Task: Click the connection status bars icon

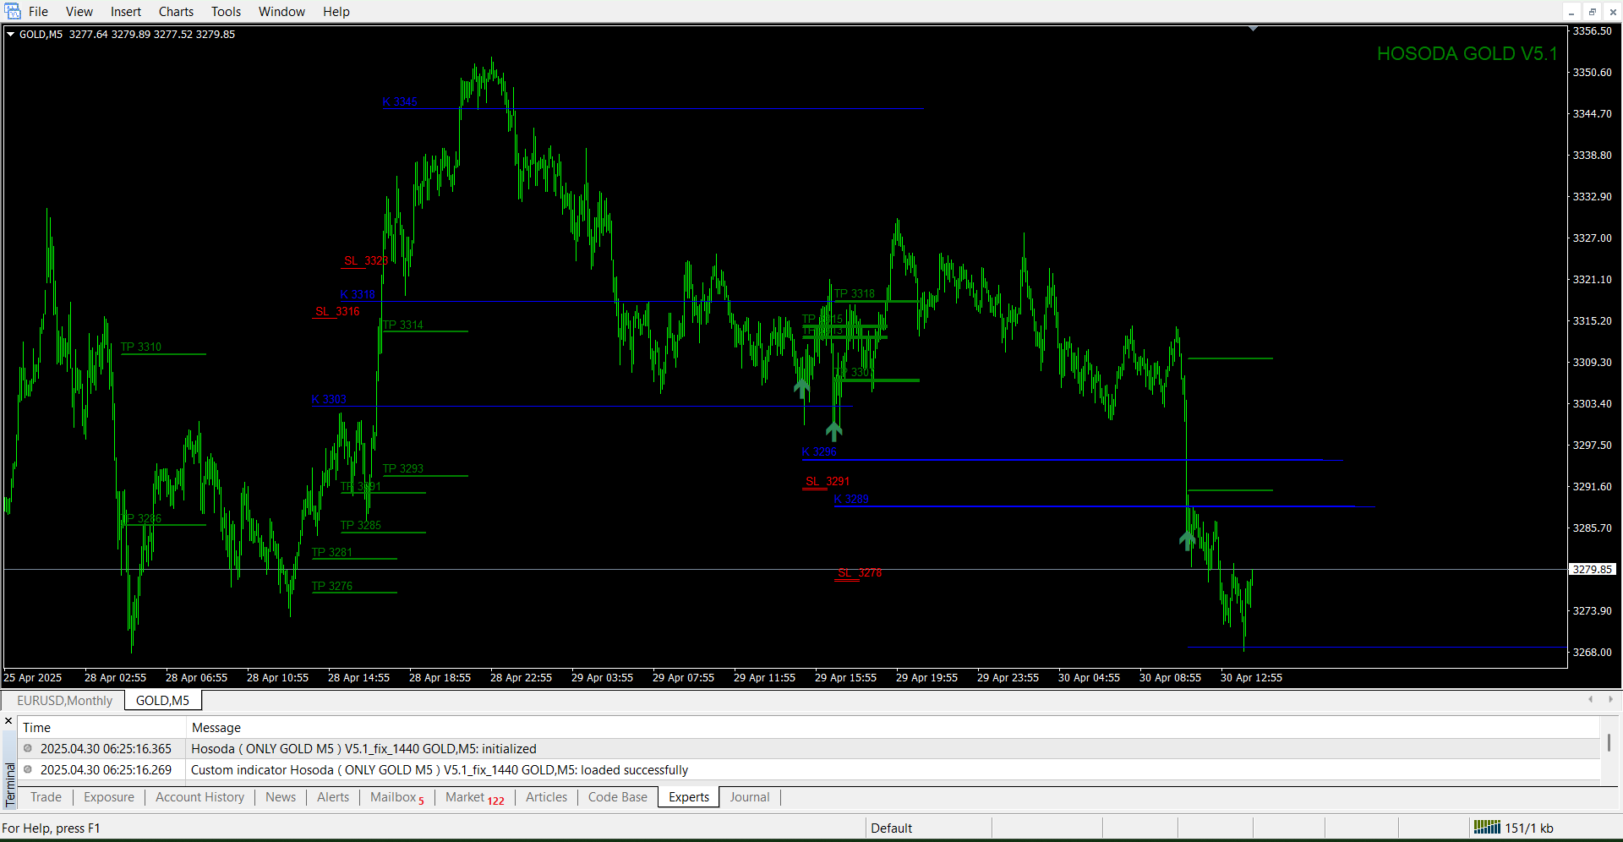Action: tap(1486, 828)
